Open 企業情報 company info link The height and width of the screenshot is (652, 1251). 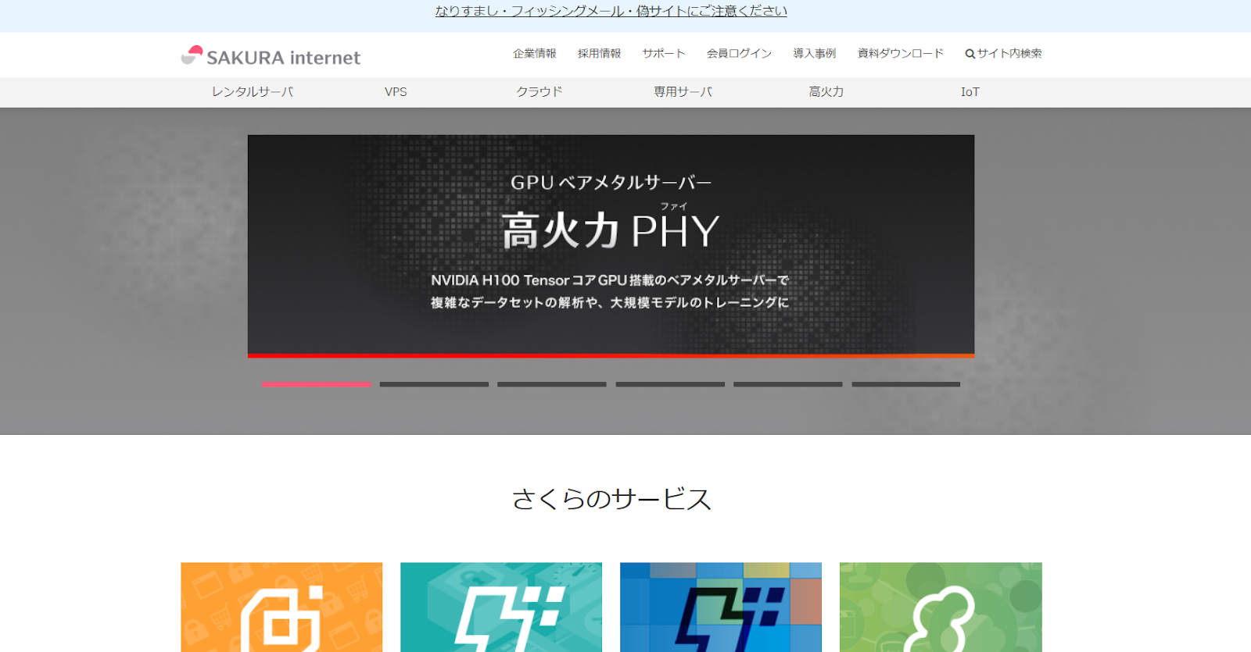(x=535, y=53)
